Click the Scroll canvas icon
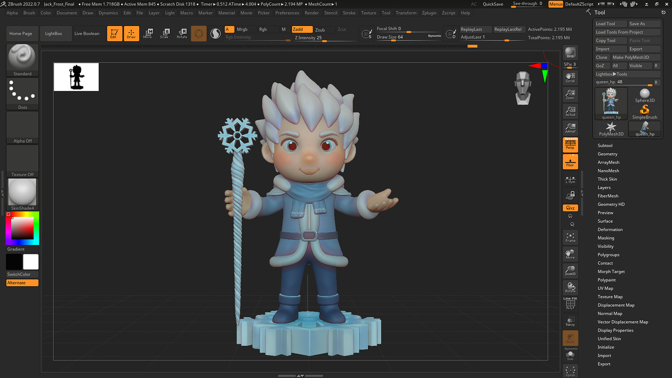The width and height of the screenshot is (672, 378). click(570, 77)
